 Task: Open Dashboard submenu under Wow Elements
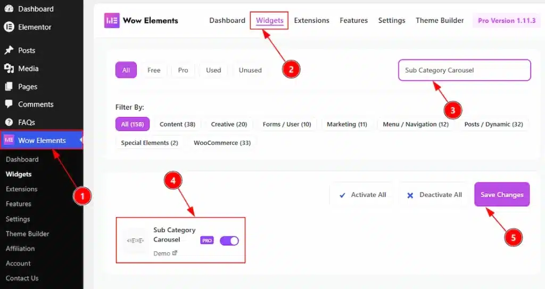tap(22, 159)
